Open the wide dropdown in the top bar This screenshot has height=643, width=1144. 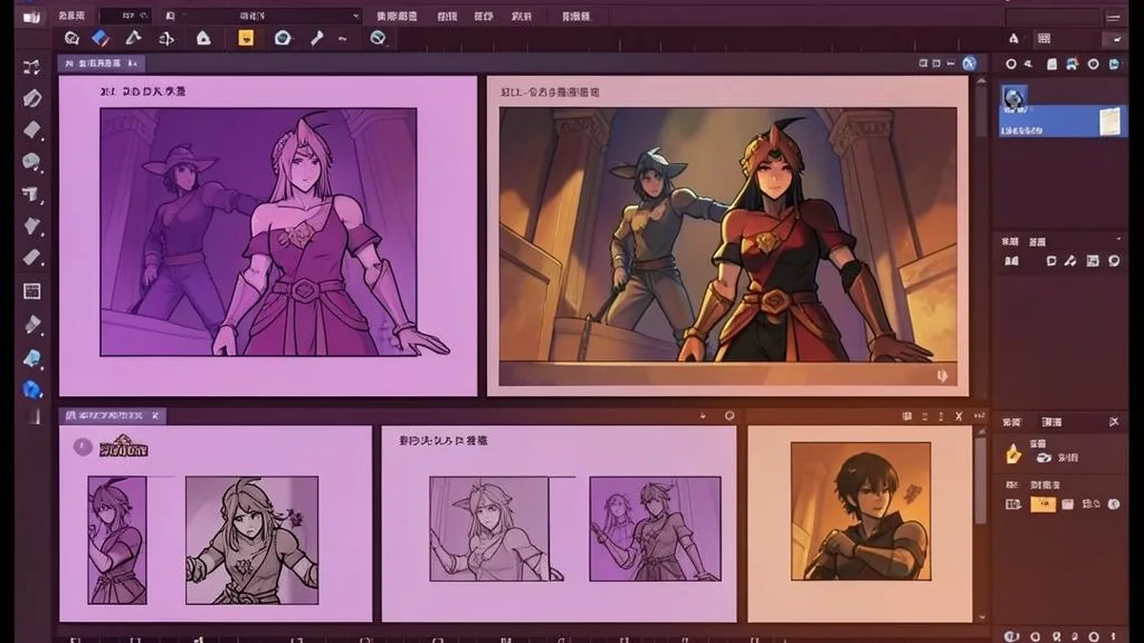pos(263,15)
